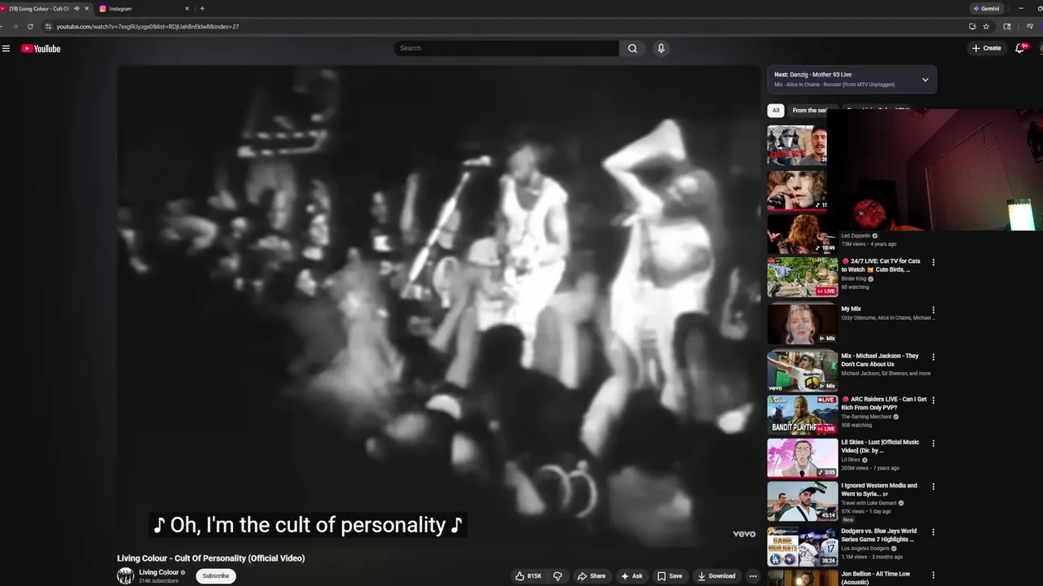Open options for My Mix entry
Screen dimensions: 1043x586
(933, 310)
